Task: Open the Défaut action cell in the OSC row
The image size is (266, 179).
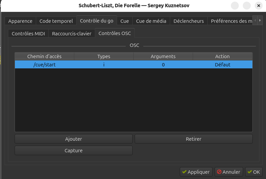Action: [x=223, y=65]
